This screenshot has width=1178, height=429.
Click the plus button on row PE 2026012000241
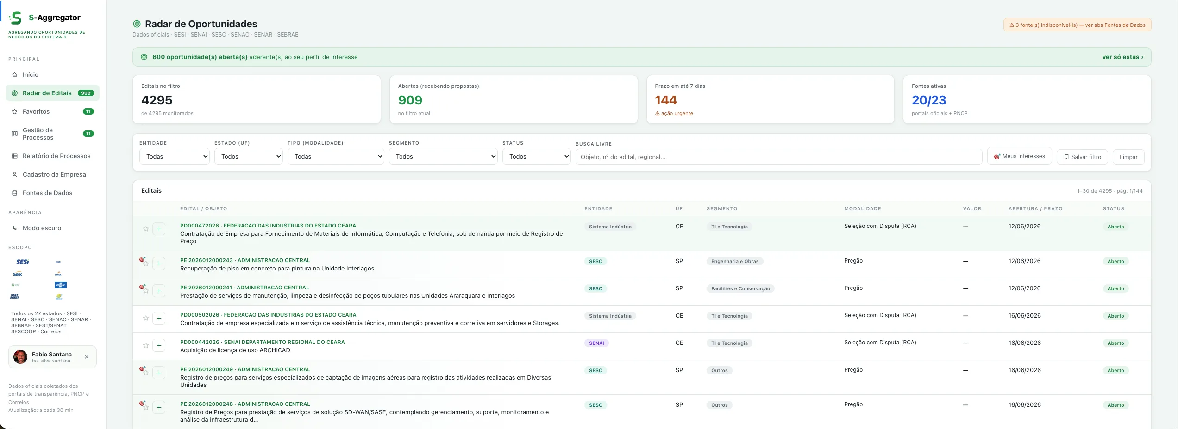(159, 291)
